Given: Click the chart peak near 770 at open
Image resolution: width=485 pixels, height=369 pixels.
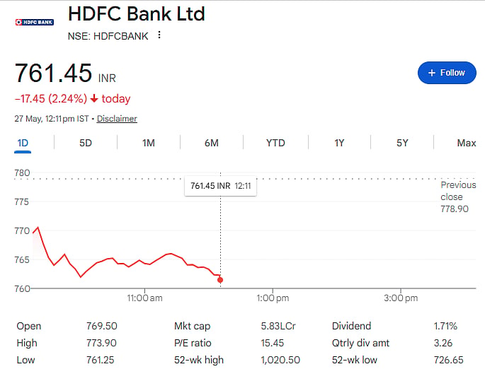Looking at the screenshot, I should (x=38, y=228).
